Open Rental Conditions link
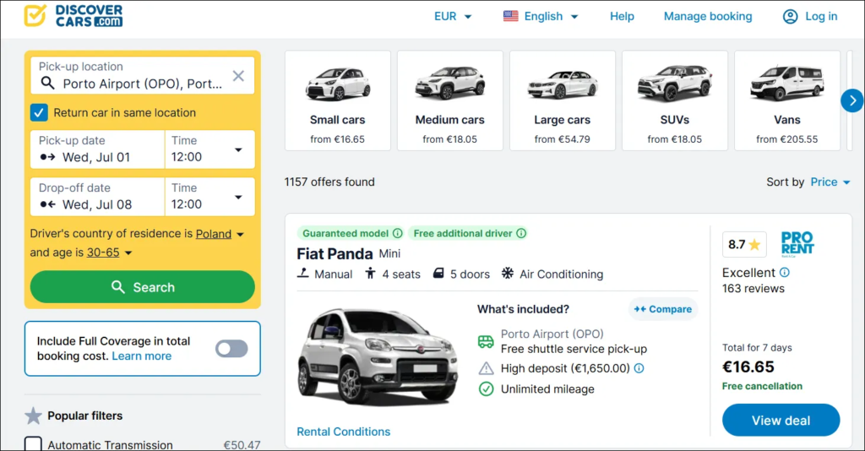Screen dimensions: 865x451 click(343, 432)
